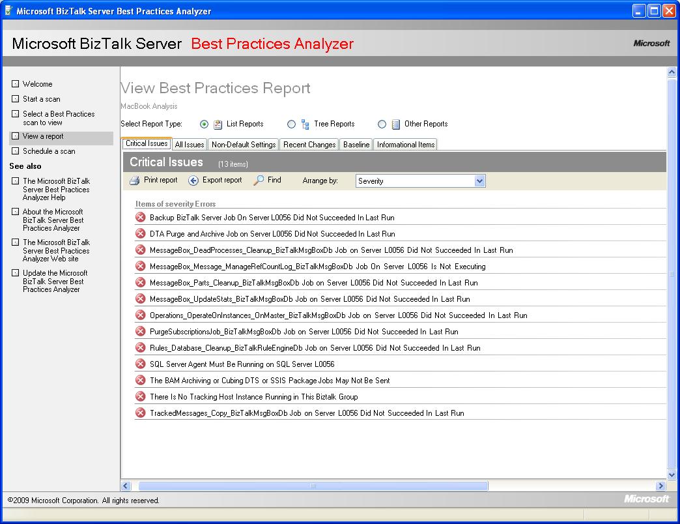The height and width of the screenshot is (524, 680).
Task: Select the List Reports radio button
Action: [205, 124]
